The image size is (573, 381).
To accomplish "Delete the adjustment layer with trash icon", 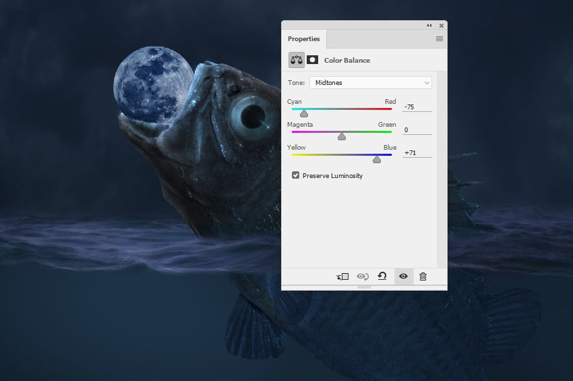I will click(423, 276).
